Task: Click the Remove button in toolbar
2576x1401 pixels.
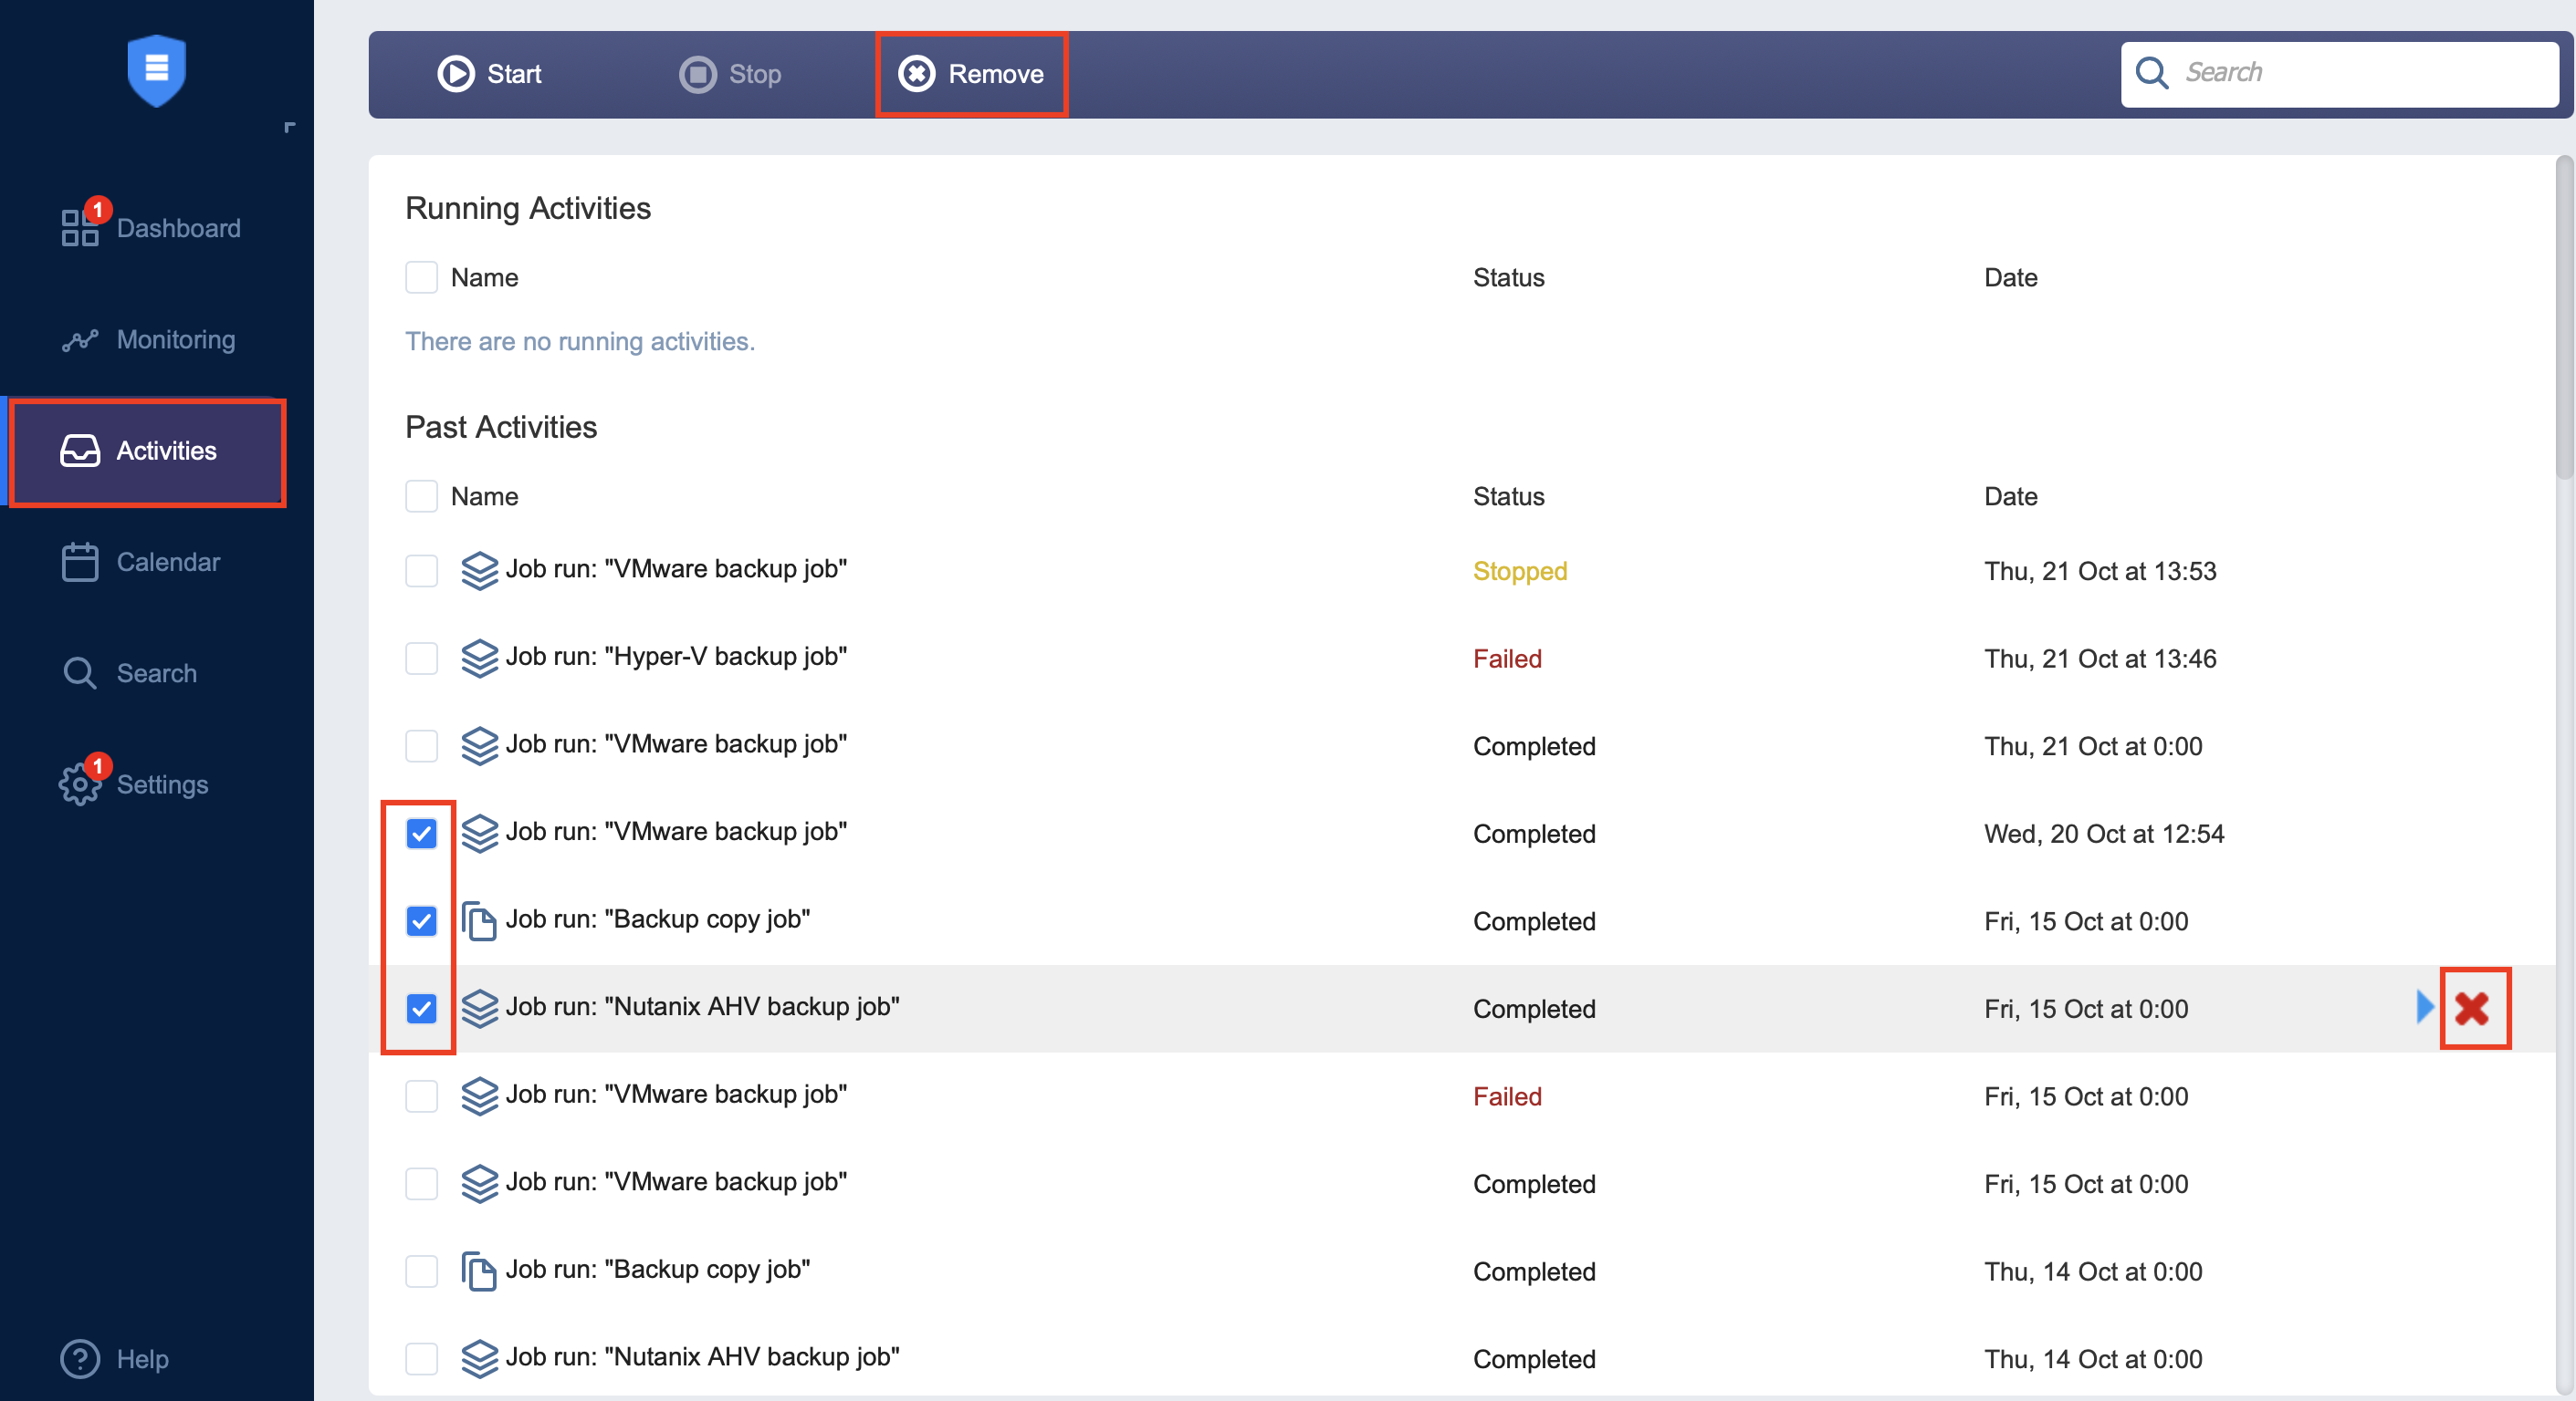Action: 971,74
